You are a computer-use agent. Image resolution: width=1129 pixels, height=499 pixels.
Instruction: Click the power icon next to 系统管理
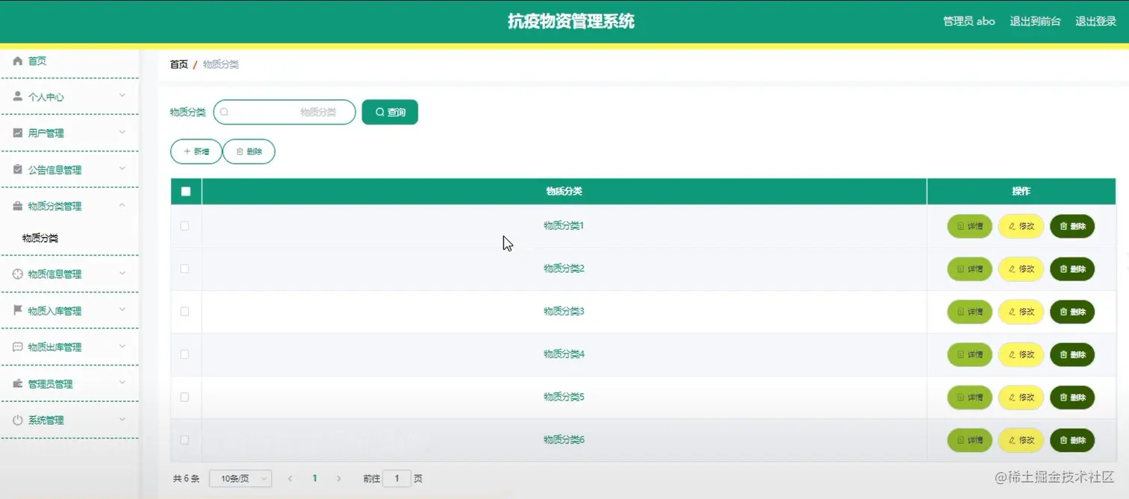pyautogui.click(x=16, y=419)
